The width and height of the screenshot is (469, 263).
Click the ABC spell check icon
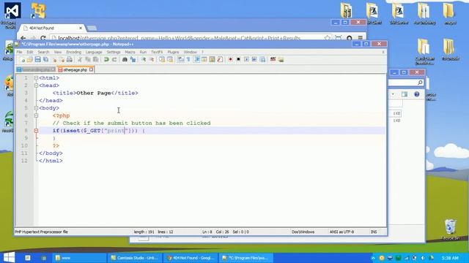(x=273, y=60)
